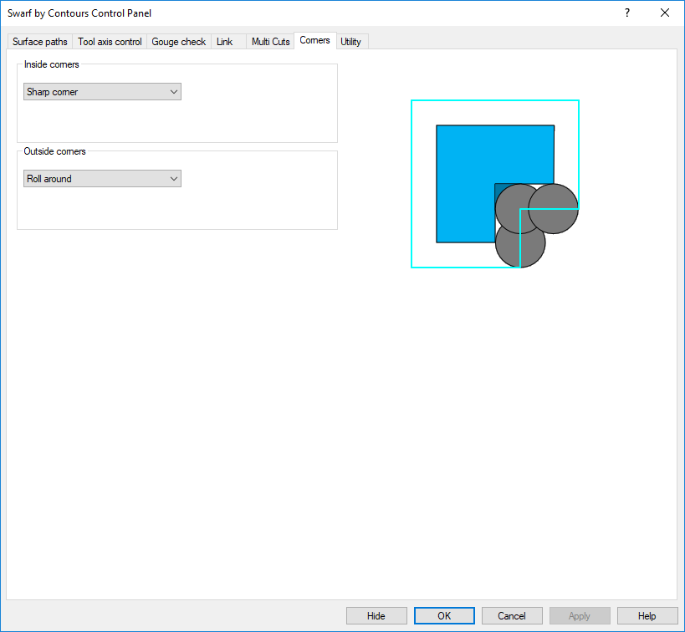Click the Cancel button
685x632 pixels.
tap(512, 616)
